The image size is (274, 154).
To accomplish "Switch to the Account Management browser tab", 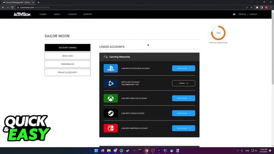I will tap(18, 3).
